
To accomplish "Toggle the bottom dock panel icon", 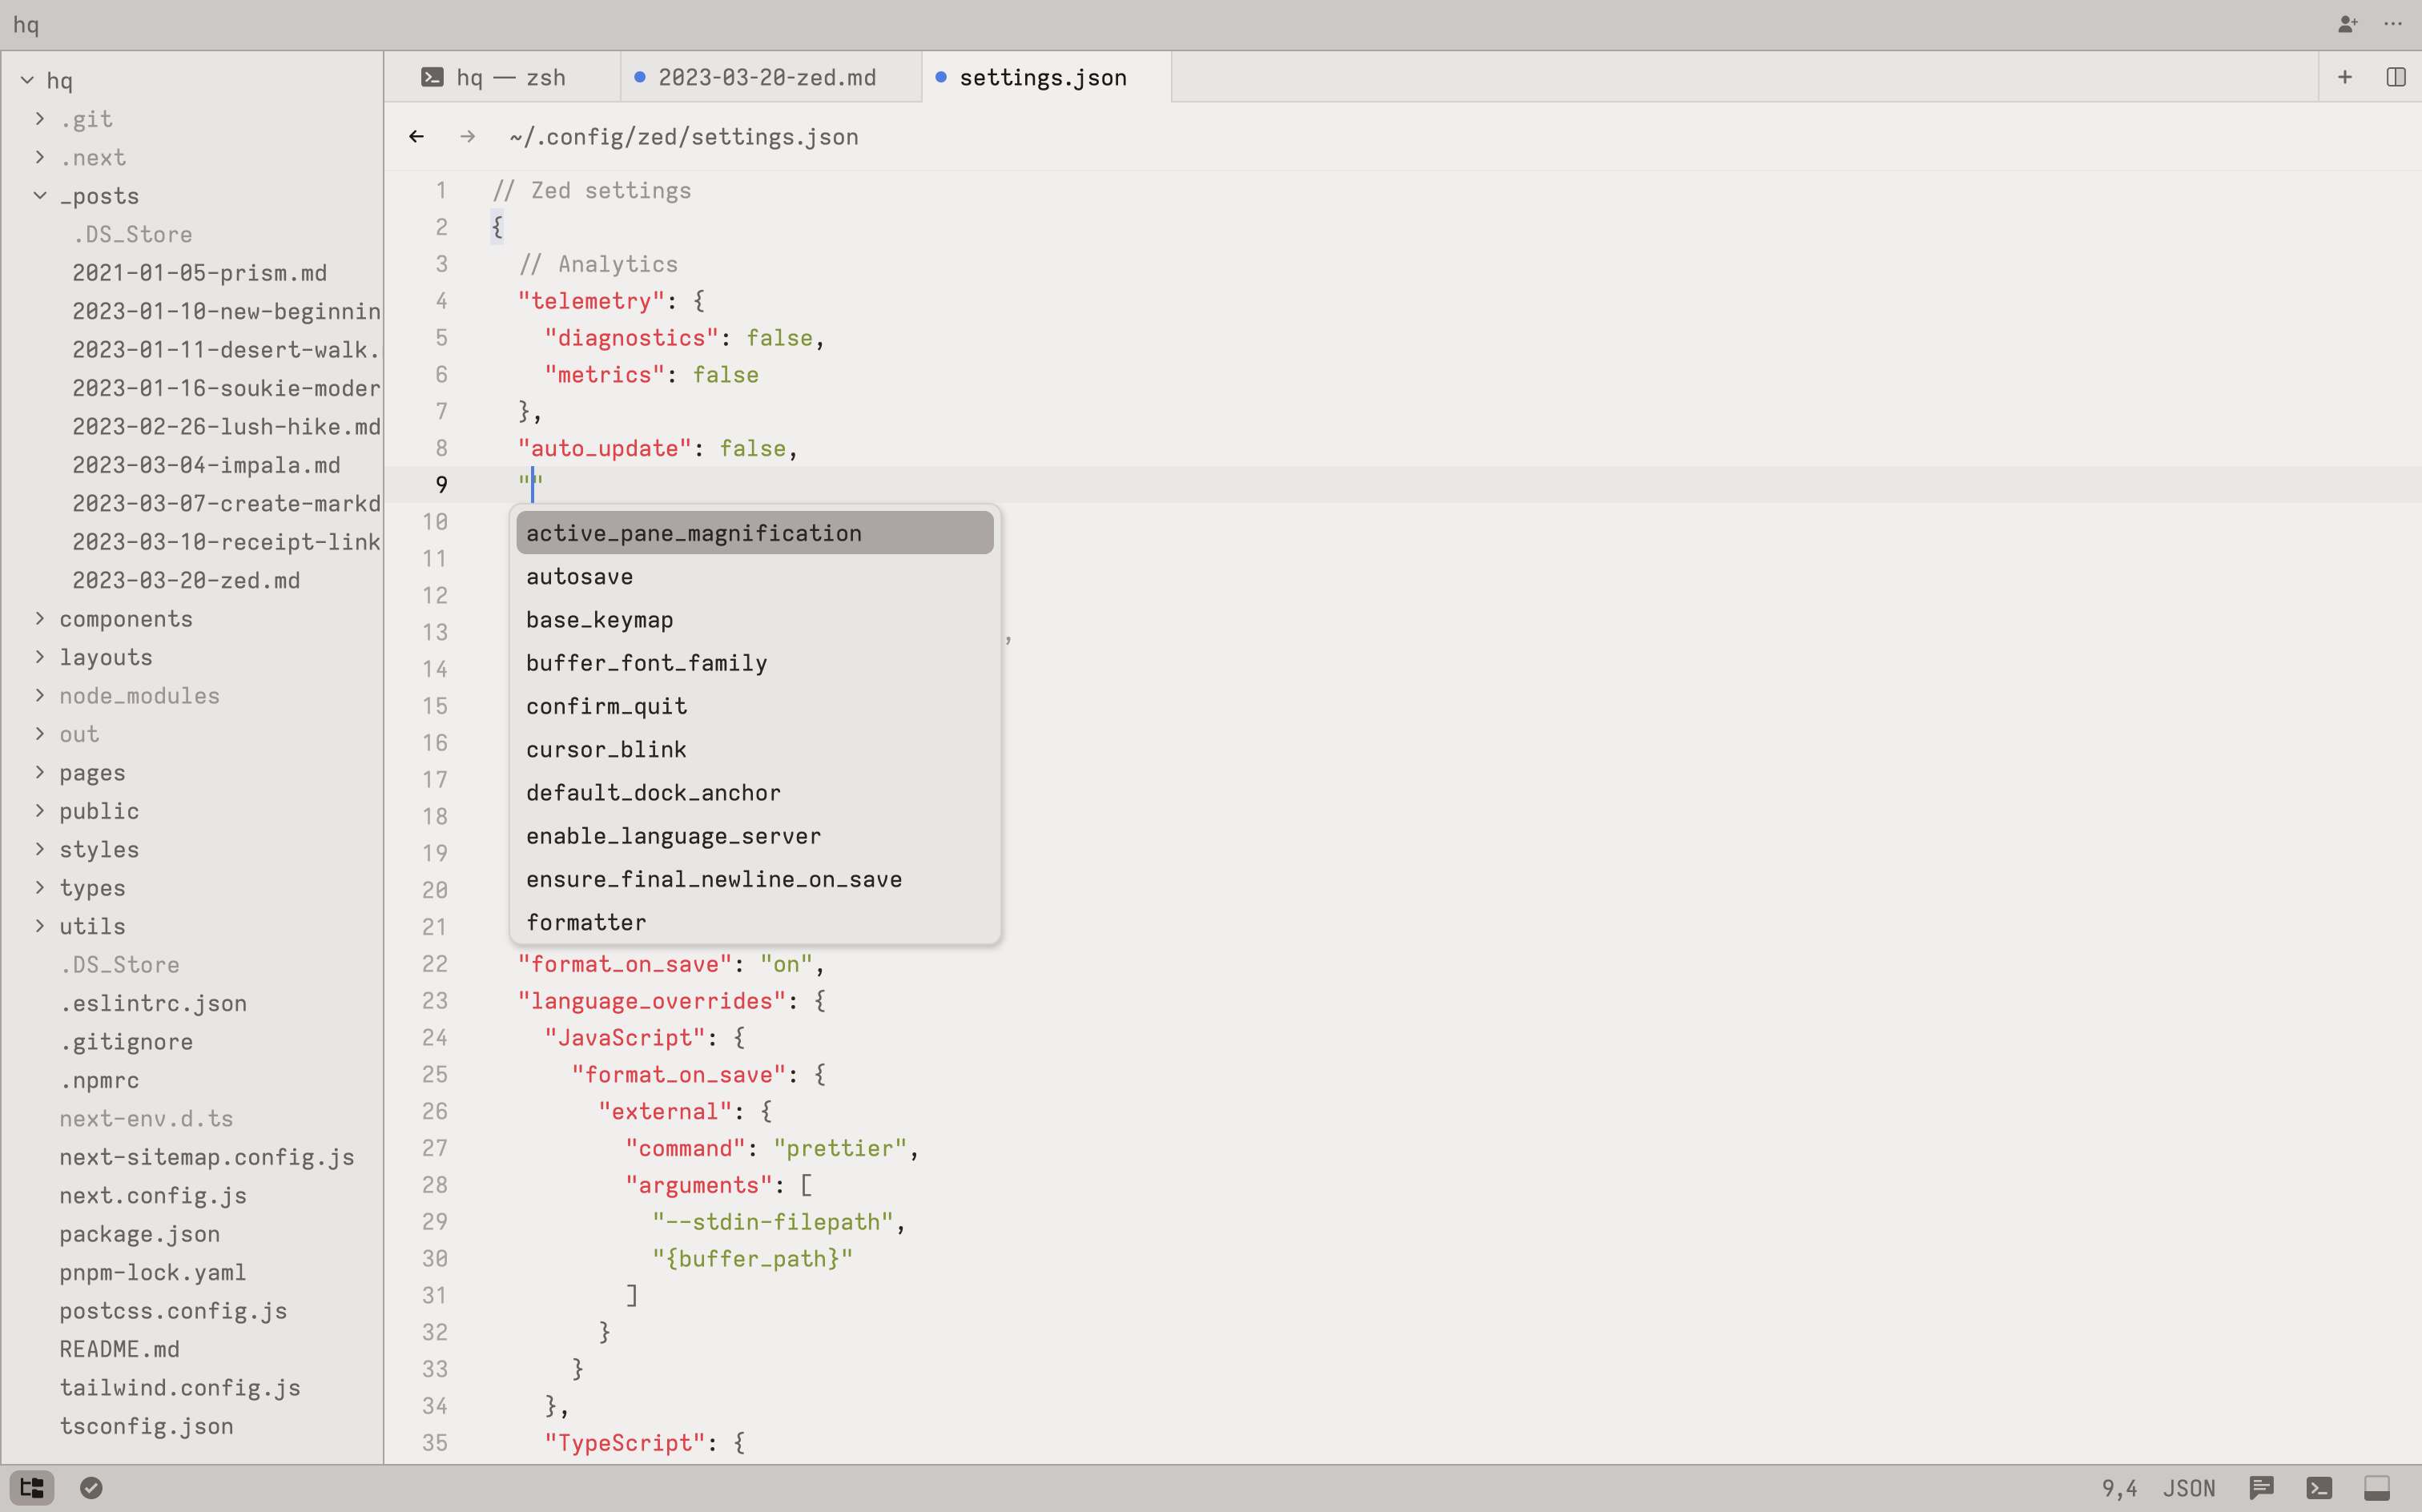I will pyautogui.click(x=2377, y=1488).
